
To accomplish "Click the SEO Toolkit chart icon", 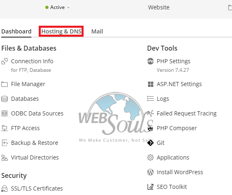I will click(x=150, y=187).
